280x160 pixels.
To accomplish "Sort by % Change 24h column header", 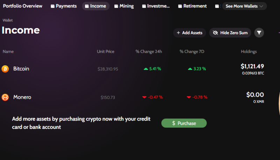I will [x=149, y=52].
